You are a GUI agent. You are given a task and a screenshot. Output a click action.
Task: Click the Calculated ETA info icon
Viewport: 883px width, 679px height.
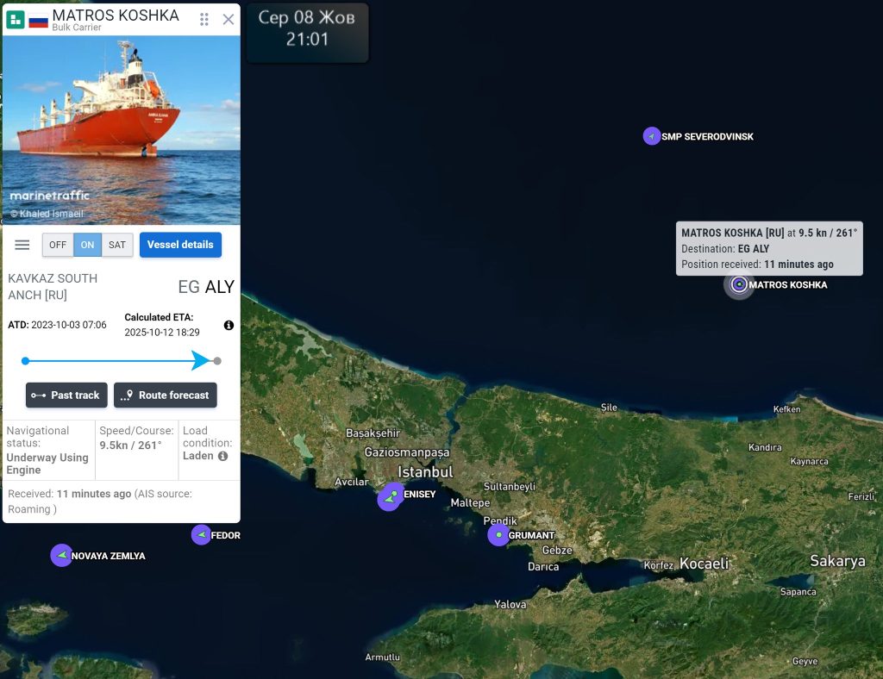coord(229,325)
